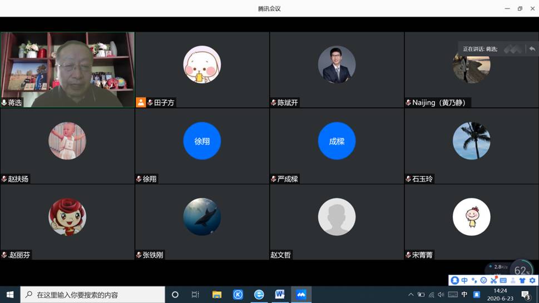Select 徐翔's blue avatar tile
The image size is (539, 303).
pyautogui.click(x=202, y=141)
